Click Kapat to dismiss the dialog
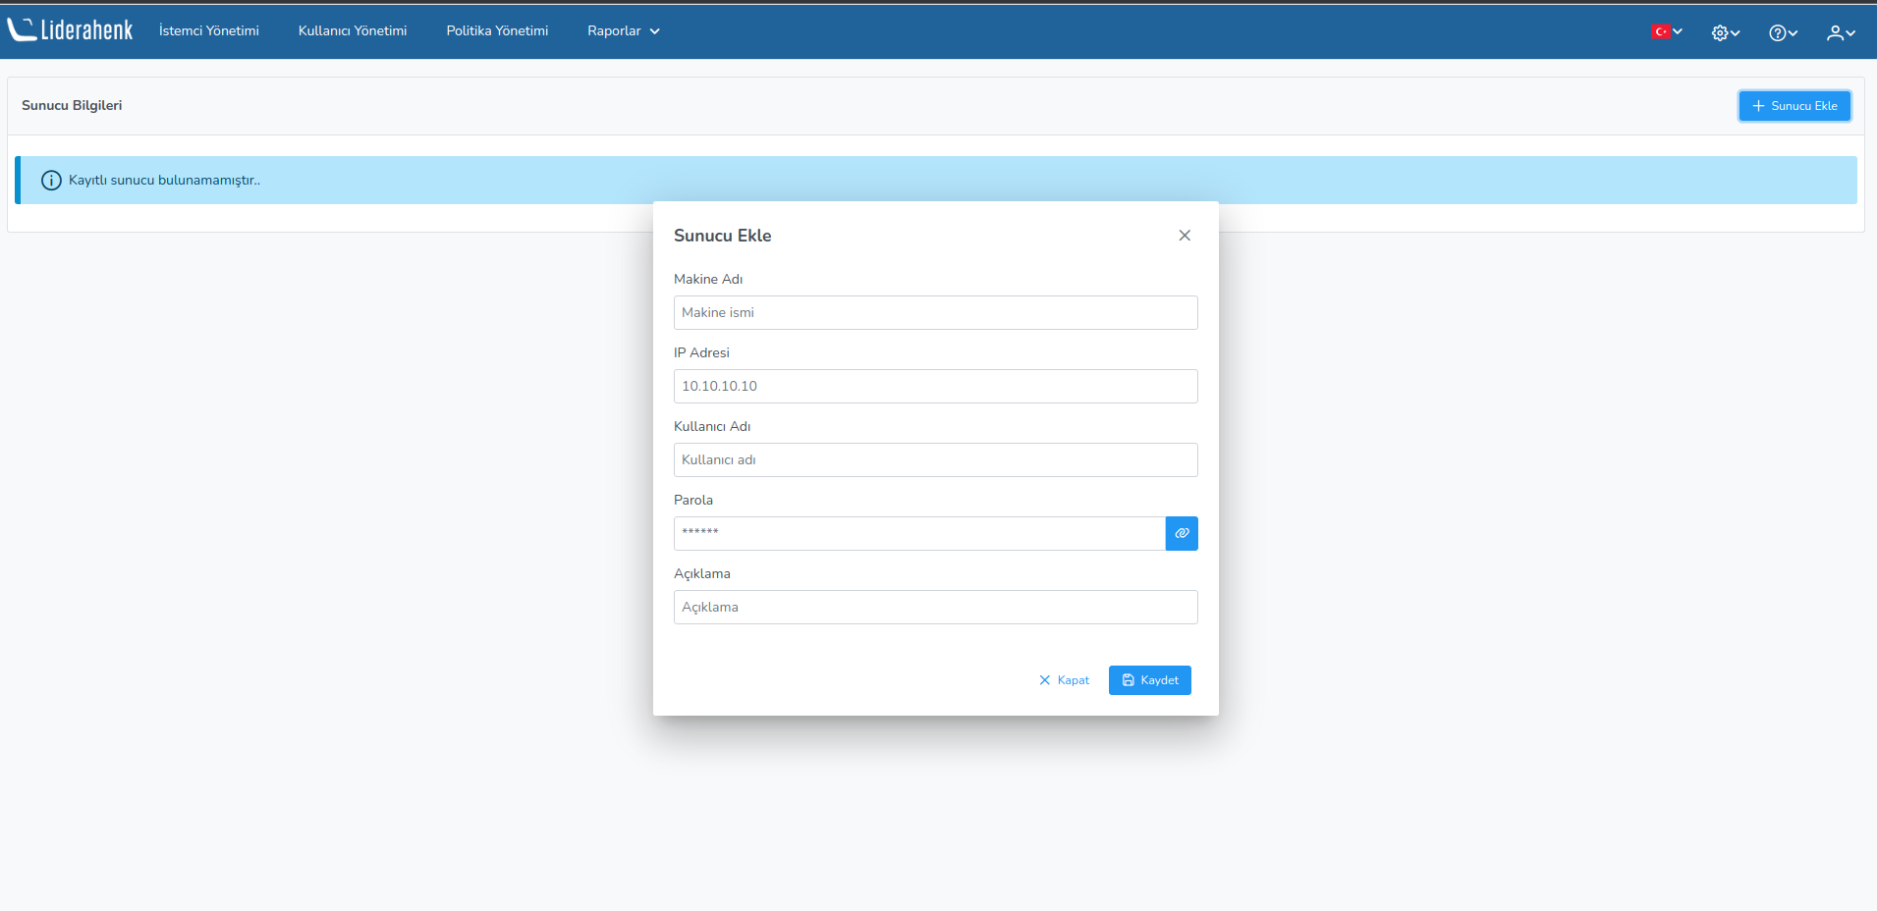This screenshot has height=911, width=1877. click(x=1064, y=680)
